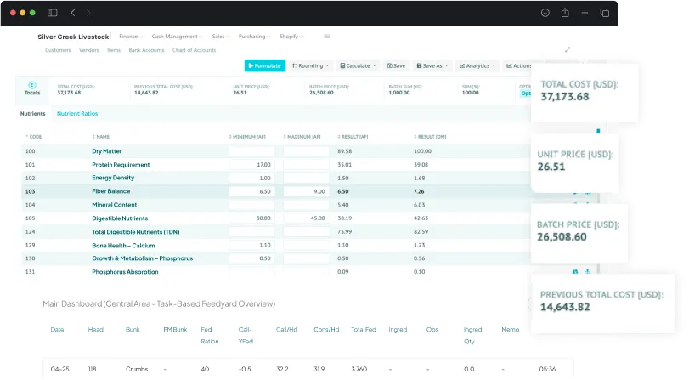The width and height of the screenshot is (689, 380).
Task: Switch to the Nutrient Ratios tab
Action: coord(76,113)
